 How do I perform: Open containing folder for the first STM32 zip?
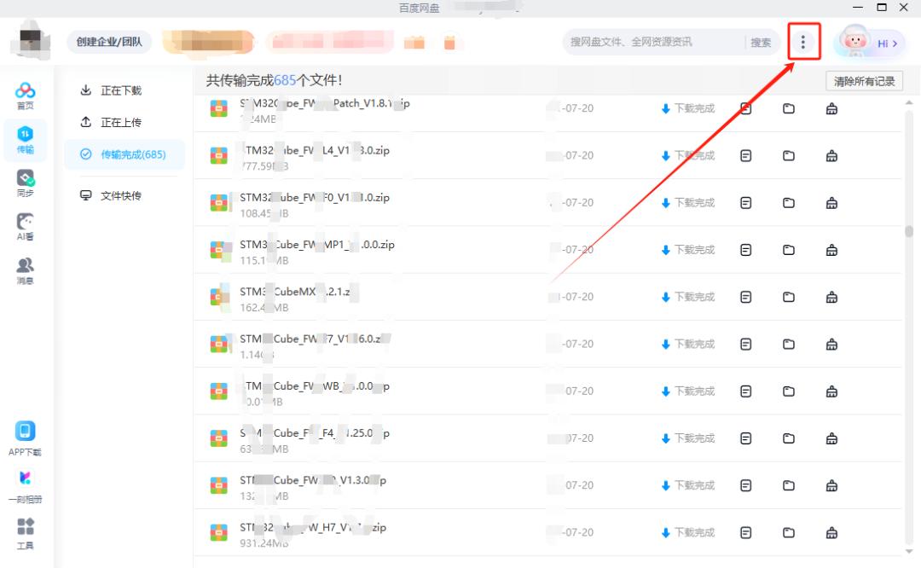[x=789, y=108]
